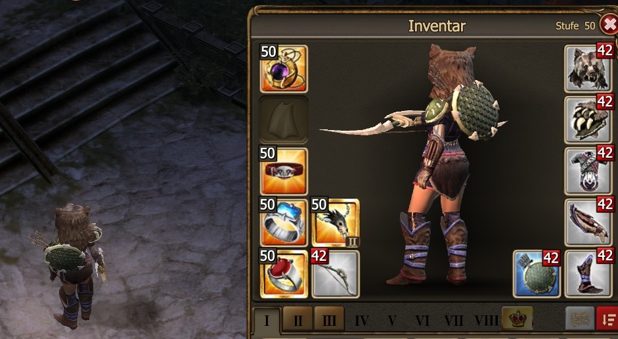
Task: Open inventory bag tab III
Action: coord(329,320)
